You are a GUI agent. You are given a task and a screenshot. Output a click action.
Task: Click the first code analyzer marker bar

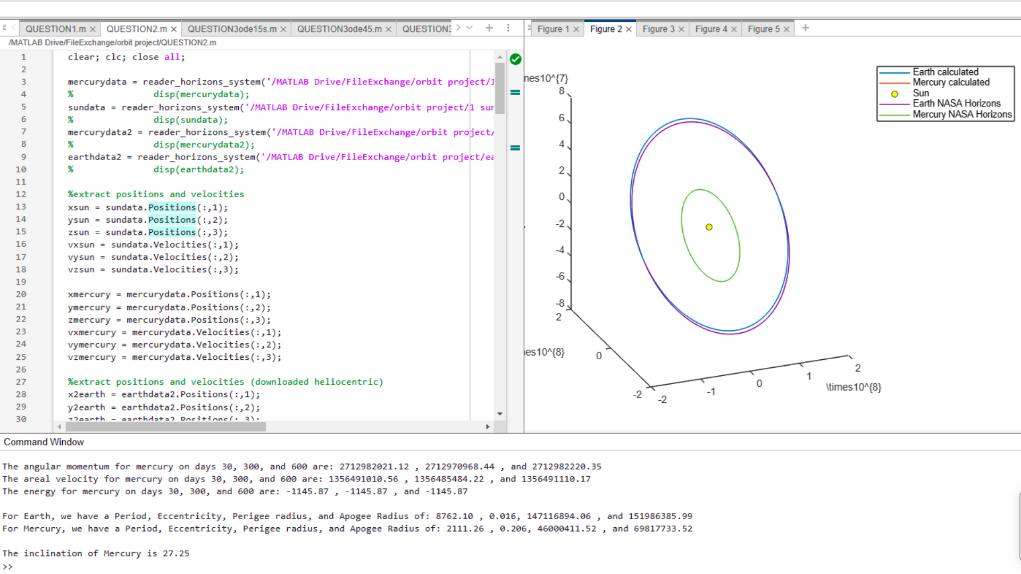515,92
